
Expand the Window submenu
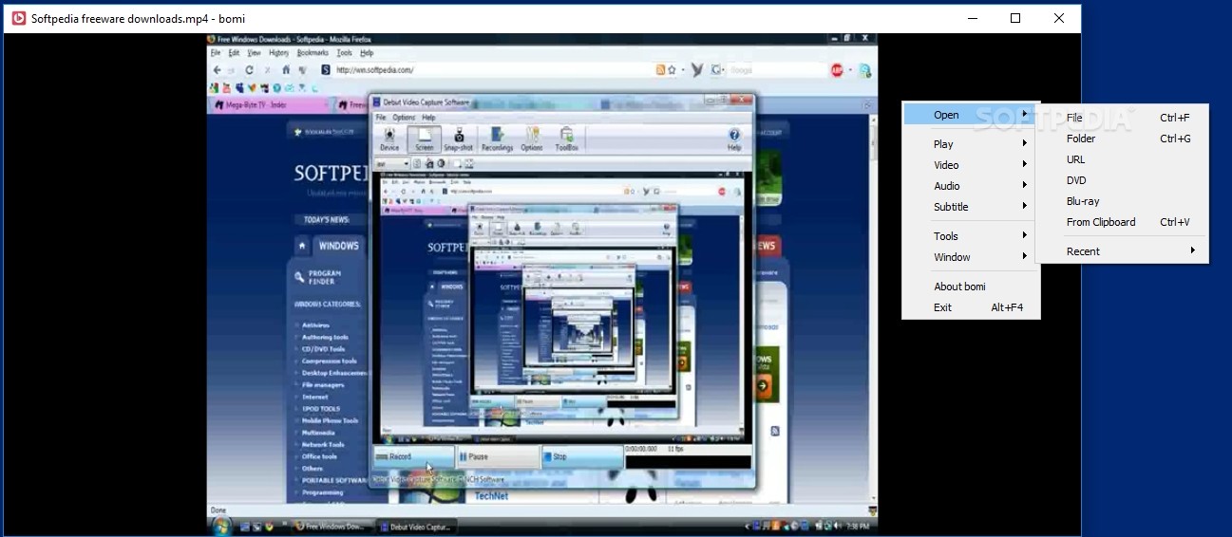pyautogui.click(x=970, y=257)
